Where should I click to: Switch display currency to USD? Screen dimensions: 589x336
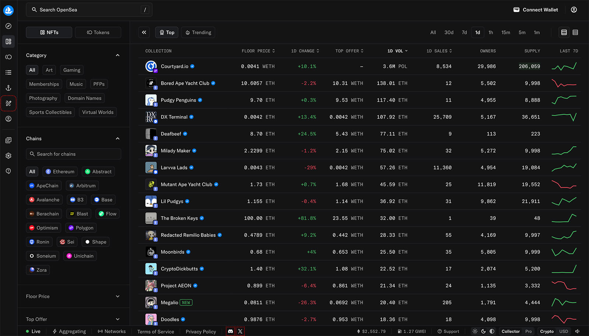coord(564,331)
